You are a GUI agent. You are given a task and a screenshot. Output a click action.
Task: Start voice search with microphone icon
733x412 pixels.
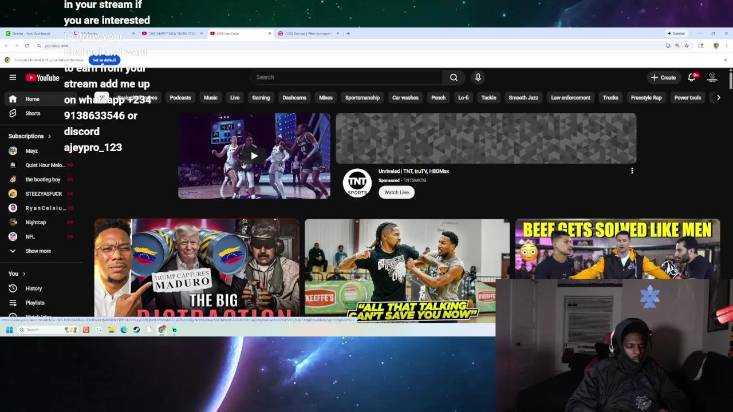478,77
